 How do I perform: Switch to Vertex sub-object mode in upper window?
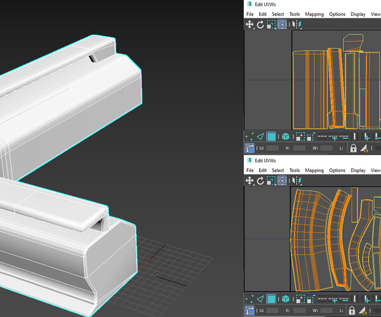click(x=250, y=136)
